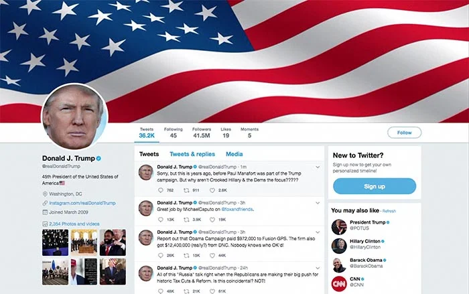Retweet the Fusion GPS tweet
The width and height of the screenshot is (469, 294).
point(186,255)
